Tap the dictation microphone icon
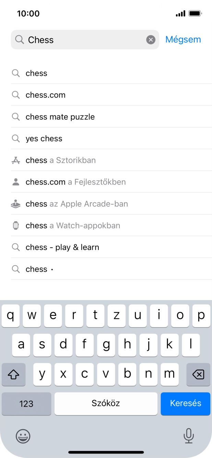Image resolution: width=212 pixels, height=458 pixels. (x=189, y=436)
